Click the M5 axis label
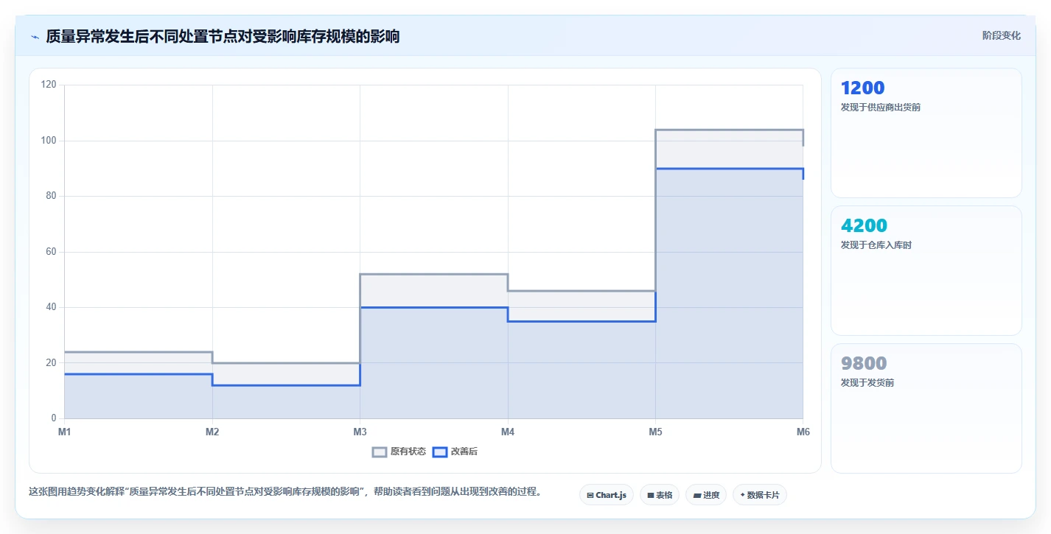This screenshot has height=534, width=1051. pyautogui.click(x=655, y=432)
